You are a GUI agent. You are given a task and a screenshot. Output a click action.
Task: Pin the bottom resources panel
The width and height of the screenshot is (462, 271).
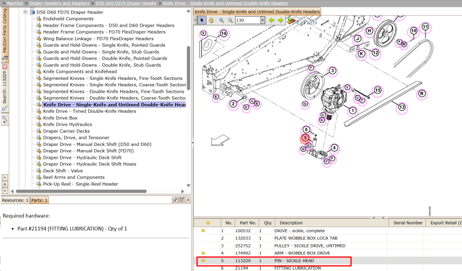(175, 200)
